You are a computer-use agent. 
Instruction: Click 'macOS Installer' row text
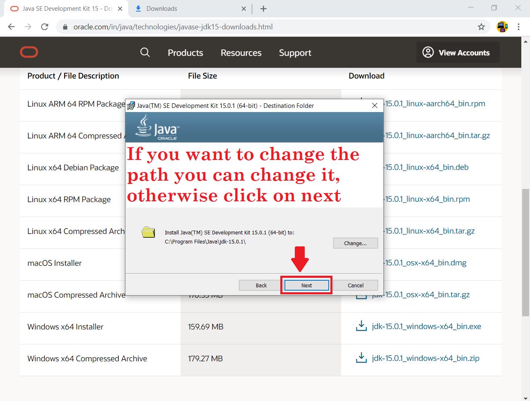(55, 263)
